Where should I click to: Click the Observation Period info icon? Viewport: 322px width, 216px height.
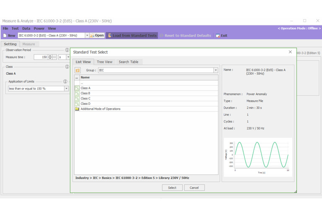pyautogui.click(x=67, y=50)
